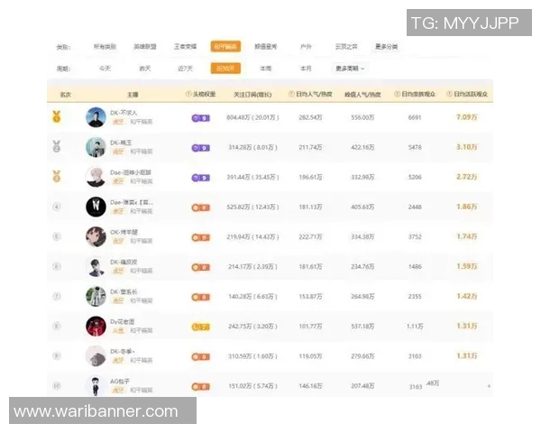Select the 云顶之弈 category filter
Screen dimensions: 541x433
[x=346, y=47]
